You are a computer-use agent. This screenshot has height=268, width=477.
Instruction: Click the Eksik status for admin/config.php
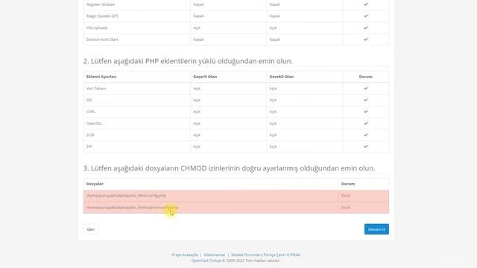point(346,207)
